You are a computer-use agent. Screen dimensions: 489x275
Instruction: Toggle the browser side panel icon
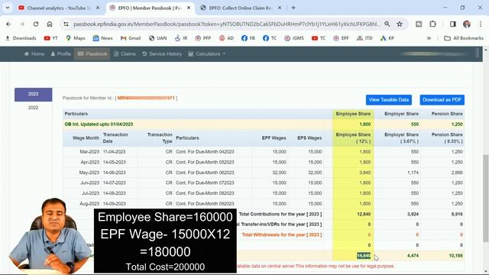(453, 24)
